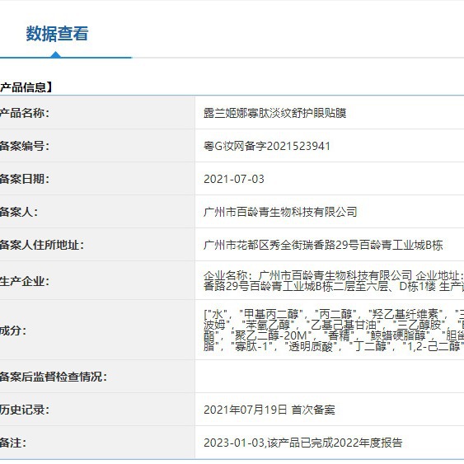Viewport: 464px width, 464px height.
Task: Select product name 露兰姬娜寡肽淡纹舒护眼贴膜
Action: pos(275,113)
